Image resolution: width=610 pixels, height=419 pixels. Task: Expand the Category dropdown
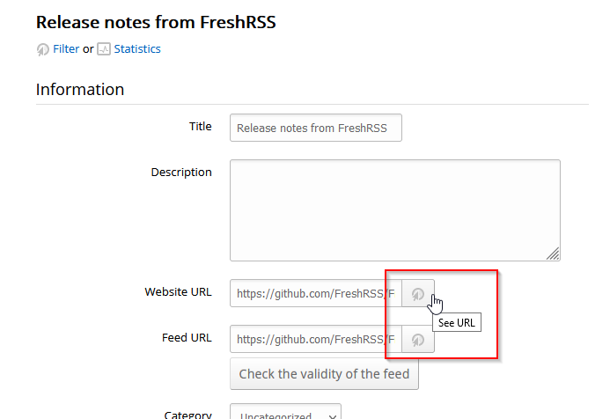tap(285, 414)
